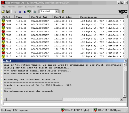Click the output vertical scrollbar thumb

click(x=125, y=82)
